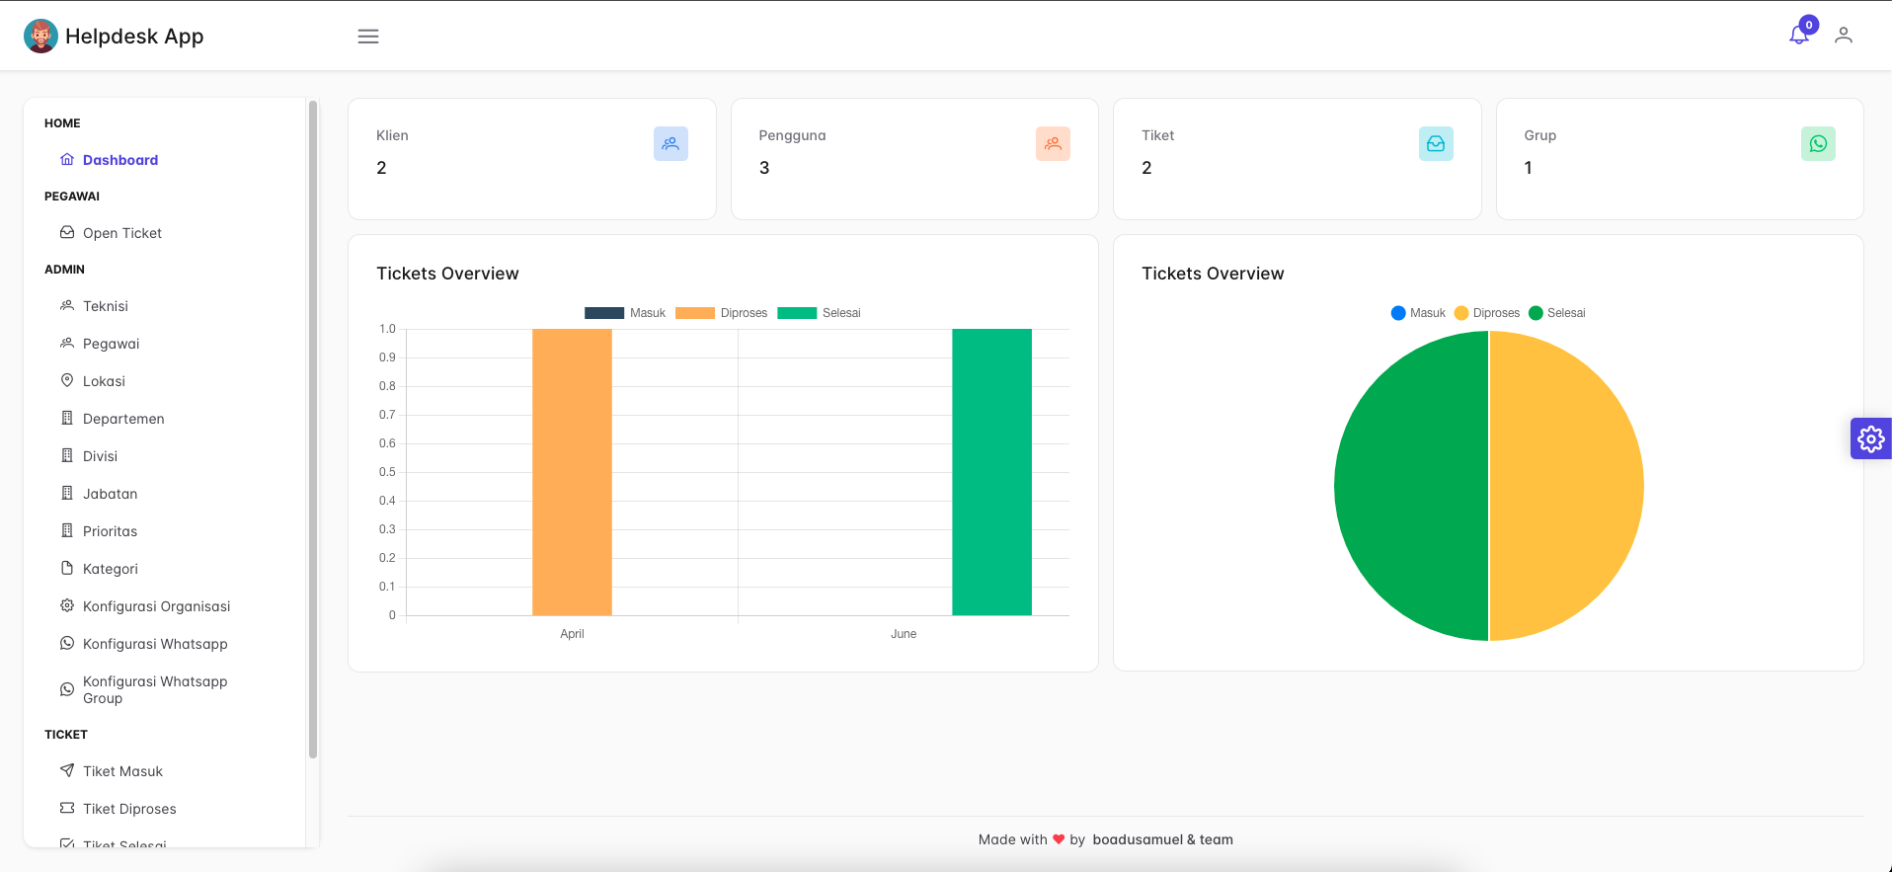The image size is (1892, 872).
Task: Click the Pengguna count value 3
Action: [x=764, y=168]
